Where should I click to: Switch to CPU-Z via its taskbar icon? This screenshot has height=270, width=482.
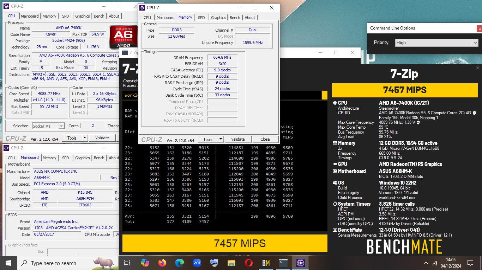tap(300, 263)
